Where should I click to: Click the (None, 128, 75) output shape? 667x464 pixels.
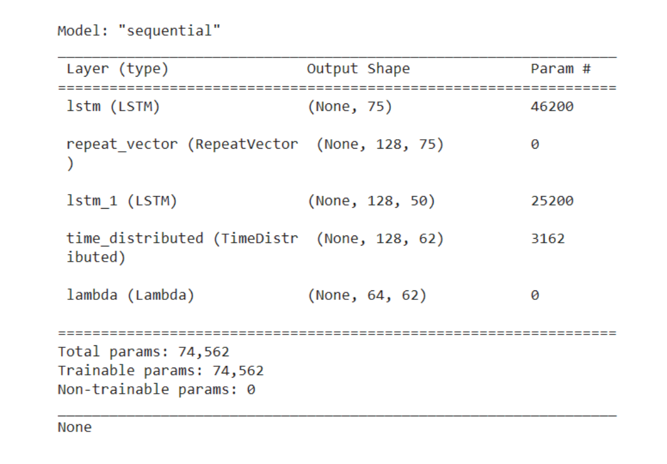click(380, 144)
